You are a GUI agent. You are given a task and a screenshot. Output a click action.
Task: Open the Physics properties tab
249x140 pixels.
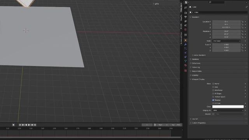click(186, 53)
